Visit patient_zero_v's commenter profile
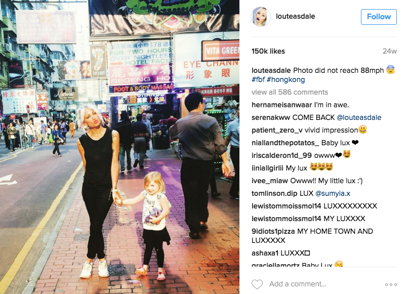407x294 pixels. (x=277, y=130)
